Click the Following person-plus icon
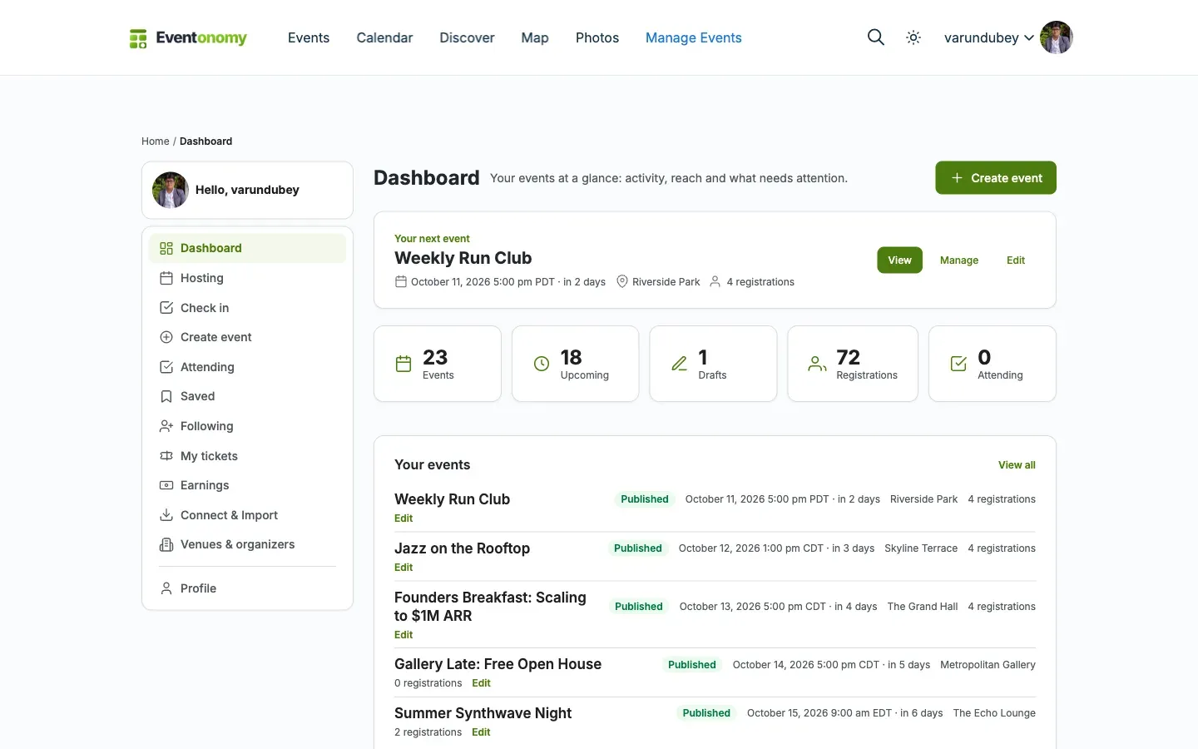The height and width of the screenshot is (749, 1198). pyautogui.click(x=166, y=426)
